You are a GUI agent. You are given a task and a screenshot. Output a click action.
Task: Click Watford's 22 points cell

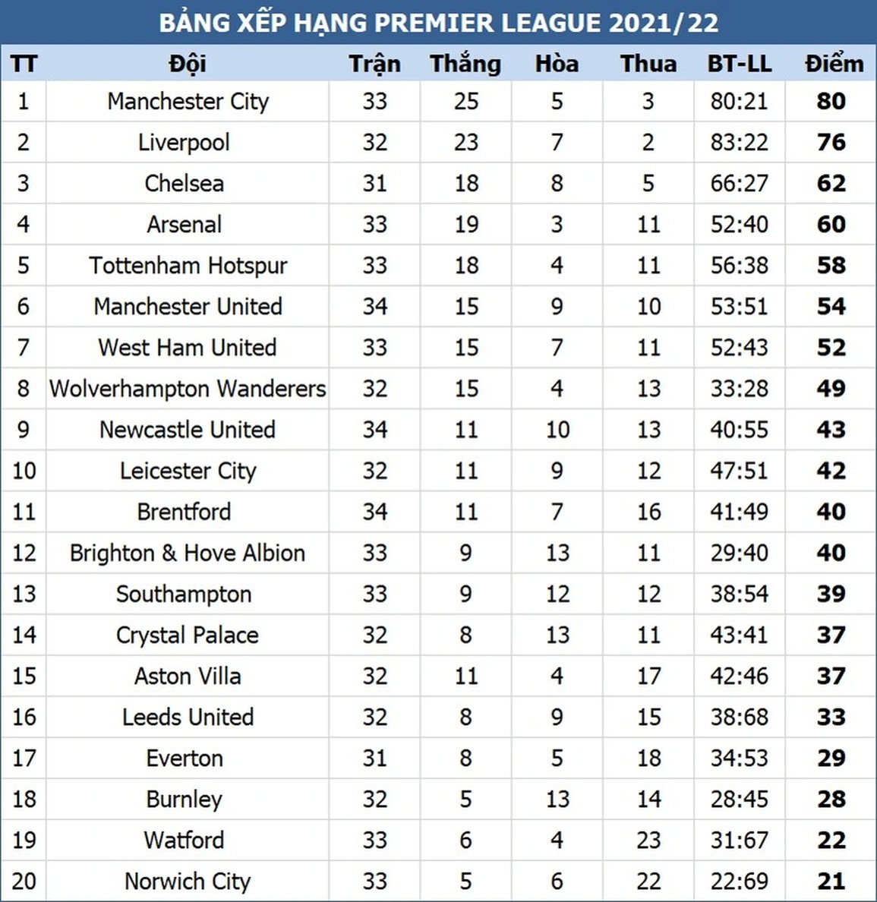click(831, 840)
